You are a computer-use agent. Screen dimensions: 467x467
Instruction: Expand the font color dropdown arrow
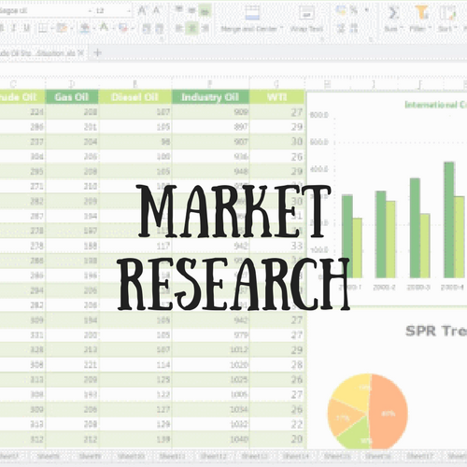click(x=113, y=29)
